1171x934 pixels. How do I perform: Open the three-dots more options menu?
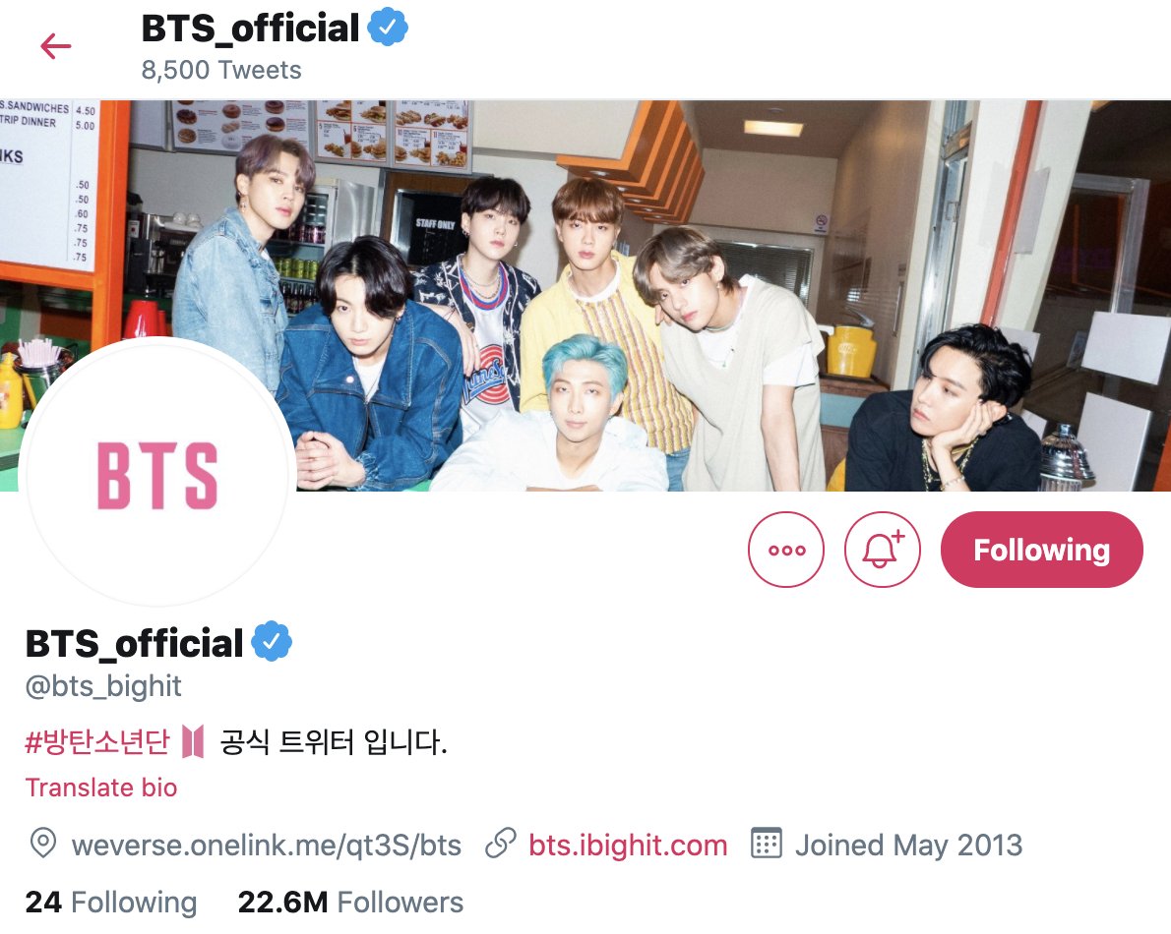[x=786, y=550]
